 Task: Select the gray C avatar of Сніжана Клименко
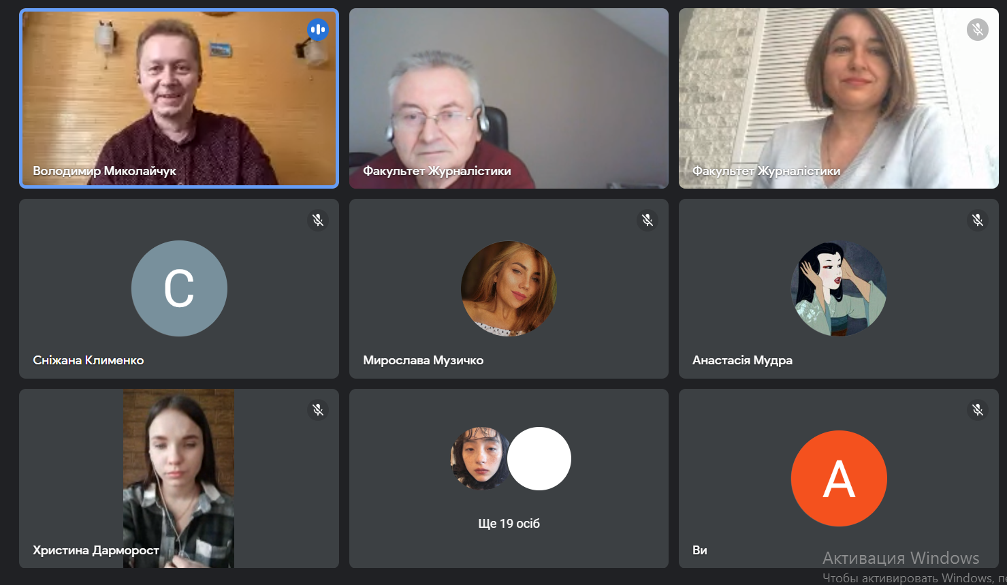179,289
